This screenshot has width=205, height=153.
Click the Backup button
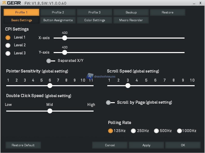131,12
